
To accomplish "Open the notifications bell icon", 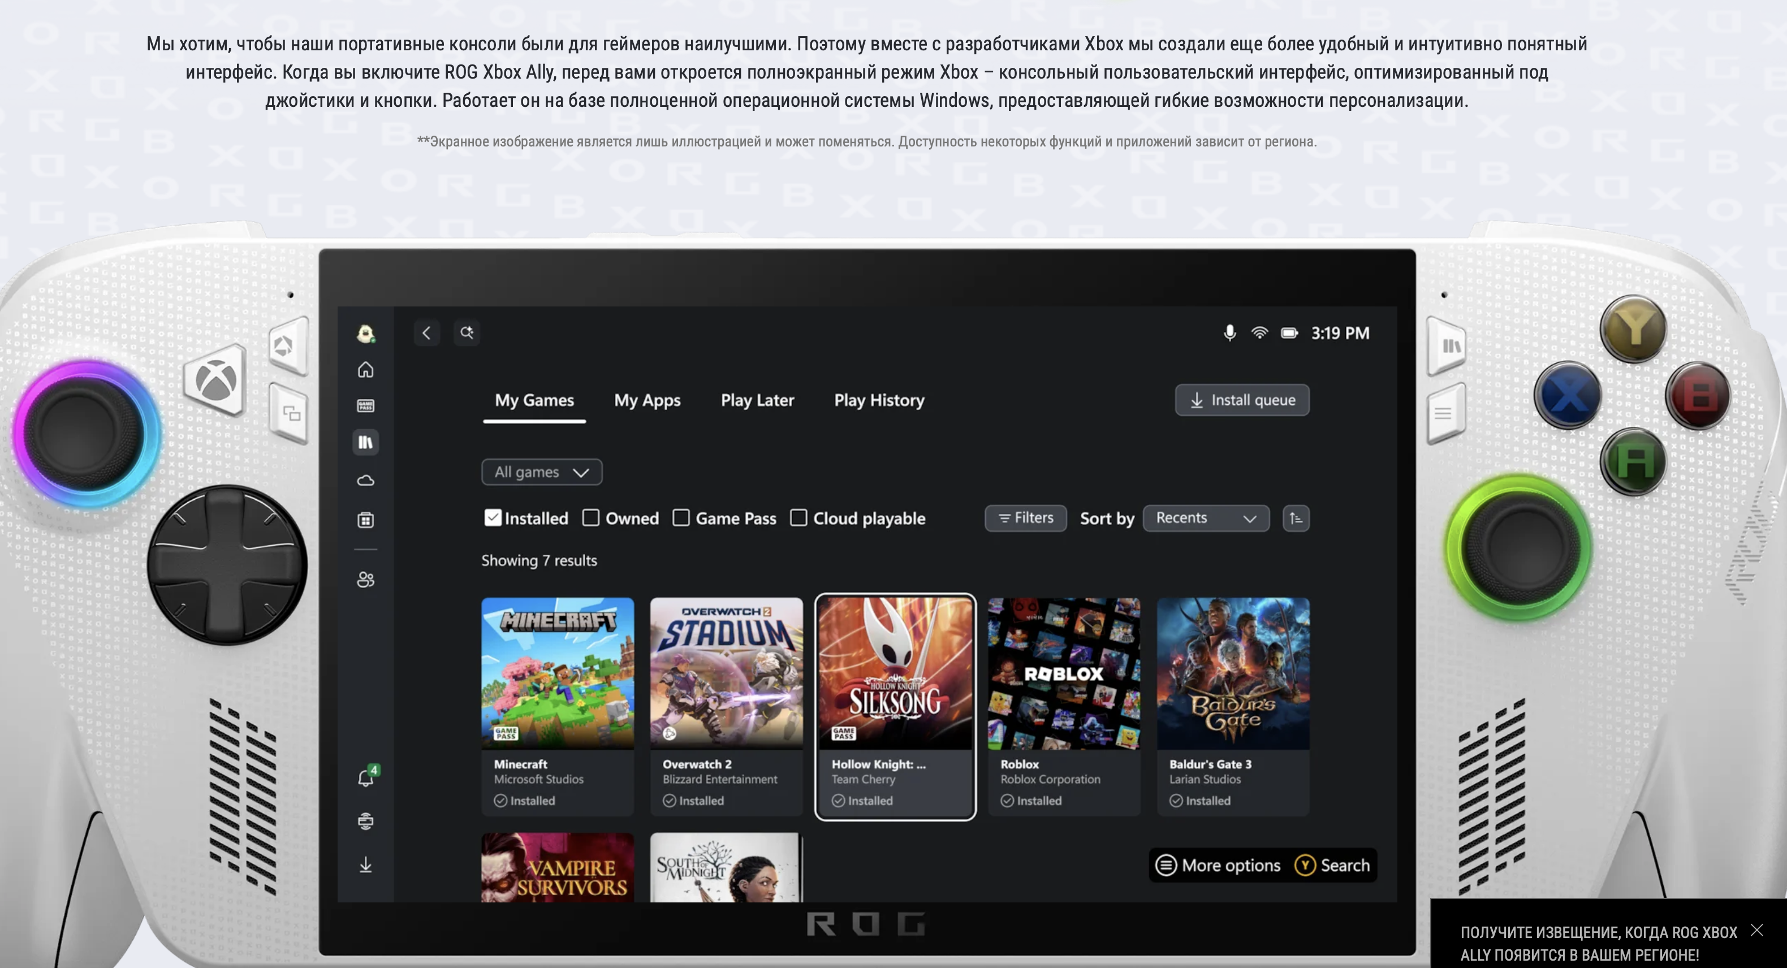I will 365,779.
